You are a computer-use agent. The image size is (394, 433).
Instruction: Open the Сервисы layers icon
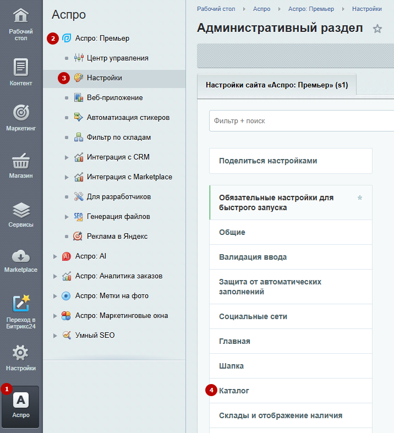21,210
